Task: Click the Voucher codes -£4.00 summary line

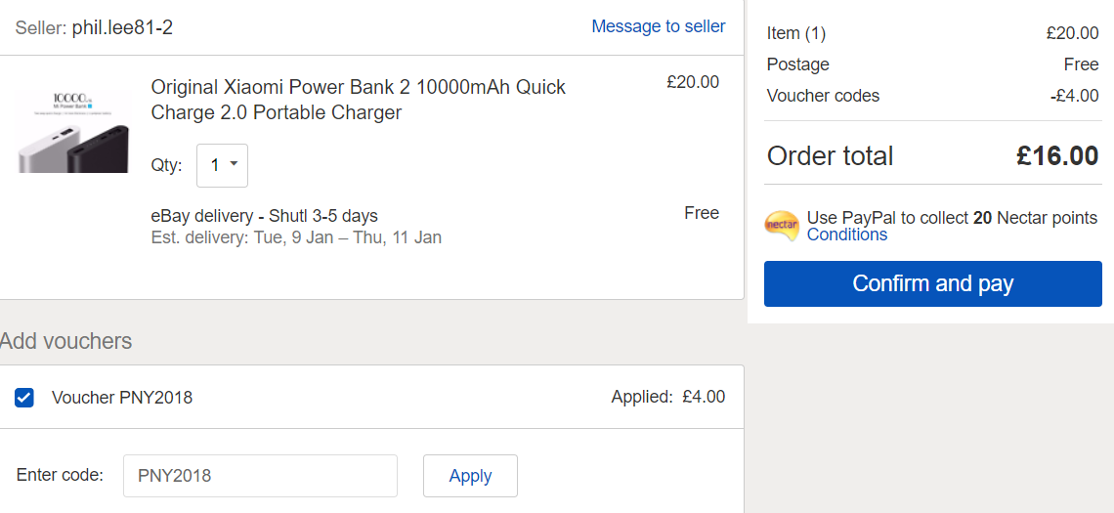Action: pyautogui.click(x=933, y=95)
